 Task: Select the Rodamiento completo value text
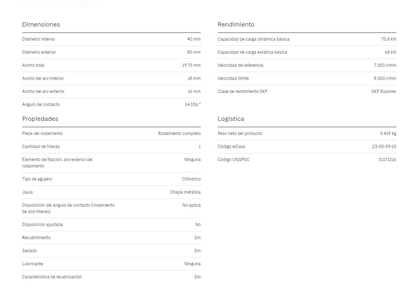179,134
